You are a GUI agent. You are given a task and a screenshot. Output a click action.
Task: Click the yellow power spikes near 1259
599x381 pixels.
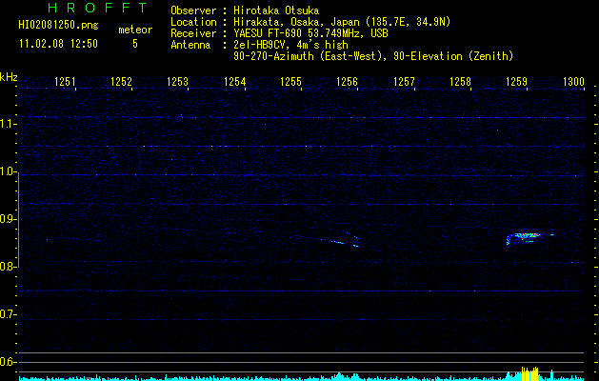[529, 373]
